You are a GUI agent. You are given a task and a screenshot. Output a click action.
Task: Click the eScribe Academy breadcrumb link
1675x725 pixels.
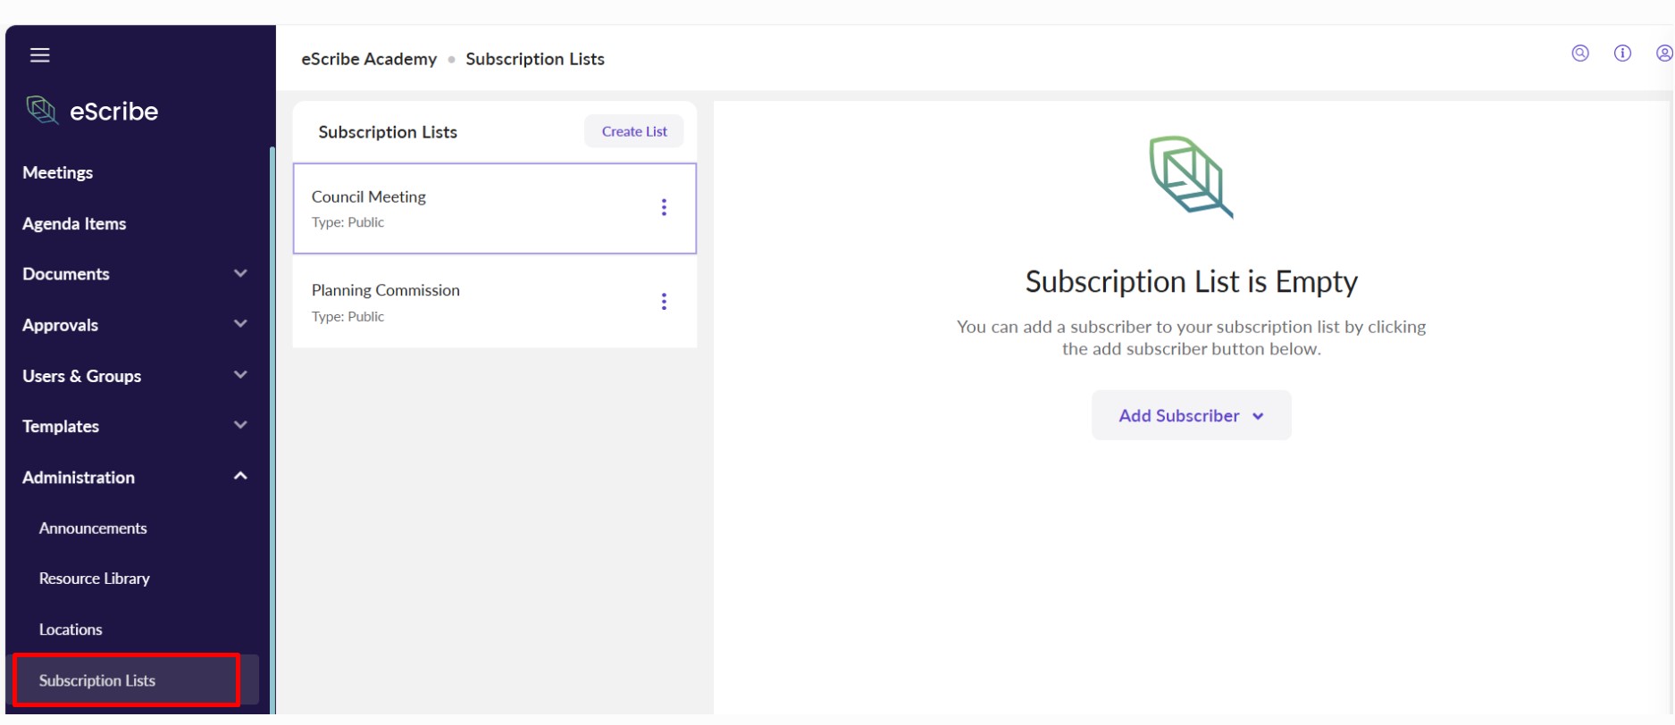369,59
